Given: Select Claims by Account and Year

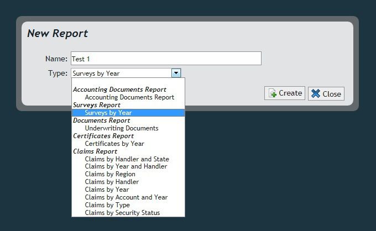Looking at the screenshot, I should point(126,197).
